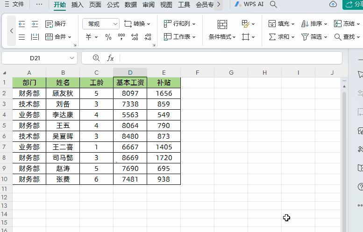The height and width of the screenshot is (232, 363).
Task: Open the alignment settings dialog launcher
Action: click(75, 45)
